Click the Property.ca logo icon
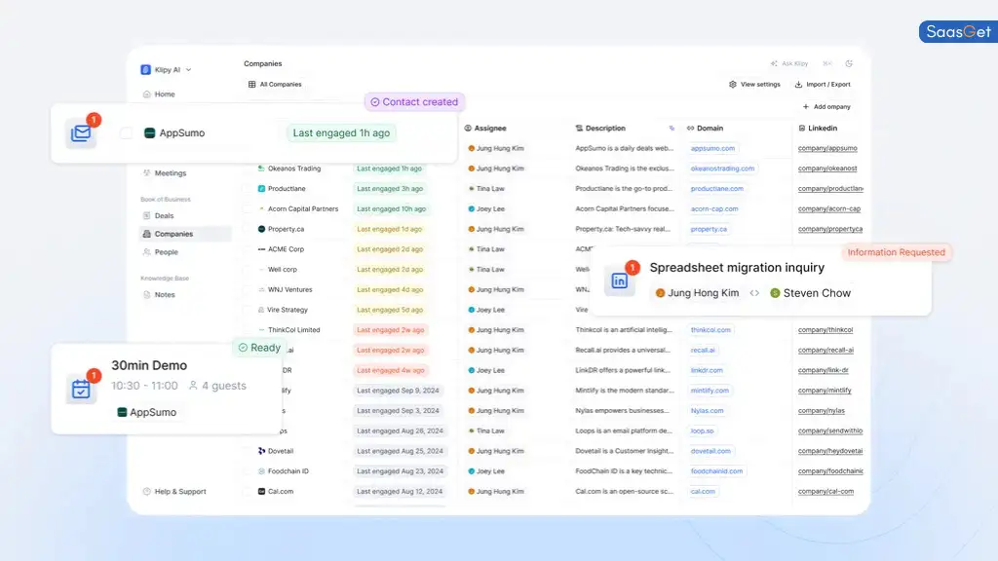Viewport: 998px width, 561px height. 261,229
